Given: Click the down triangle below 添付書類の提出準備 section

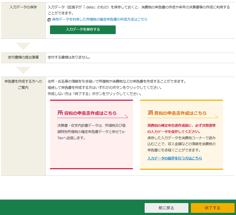Looking at the screenshot, I should tap(23, 70).
